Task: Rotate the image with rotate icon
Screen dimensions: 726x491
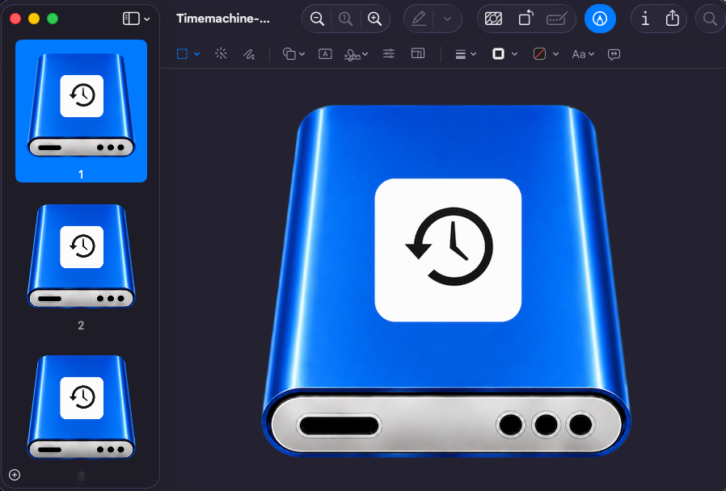Action: tap(526, 19)
